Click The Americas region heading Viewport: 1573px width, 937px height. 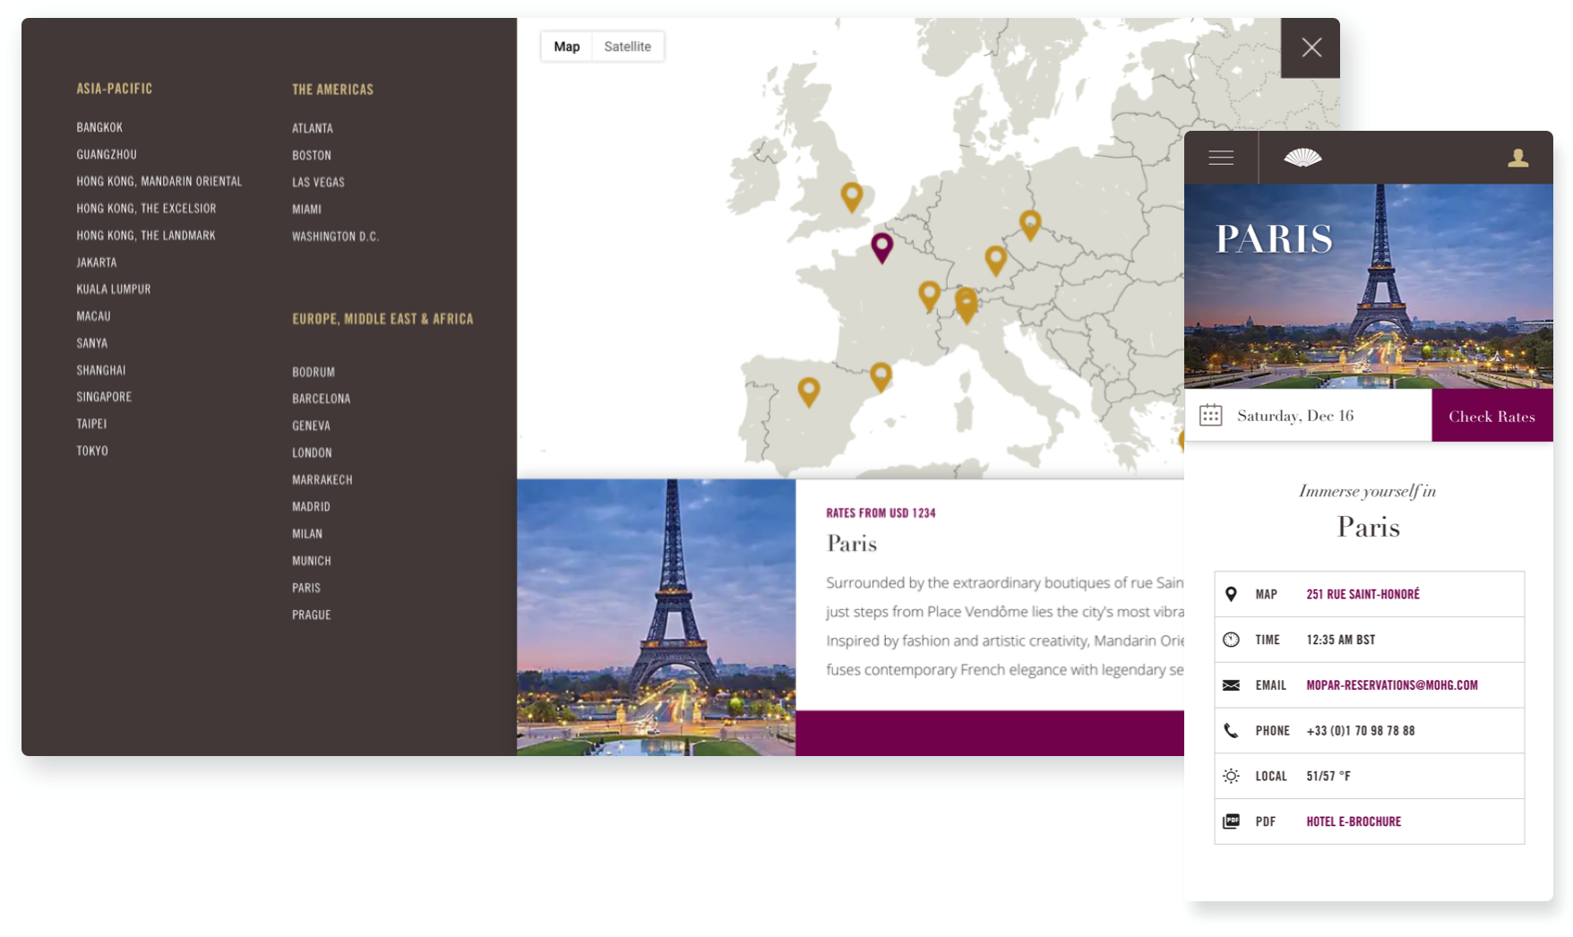(x=332, y=90)
